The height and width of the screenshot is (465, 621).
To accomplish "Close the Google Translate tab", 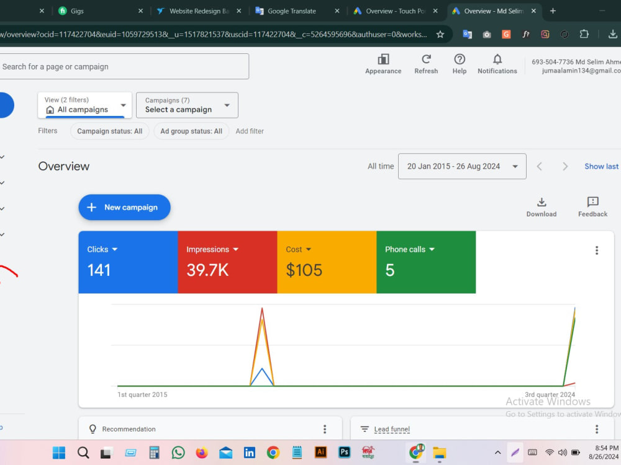I will coord(337,11).
